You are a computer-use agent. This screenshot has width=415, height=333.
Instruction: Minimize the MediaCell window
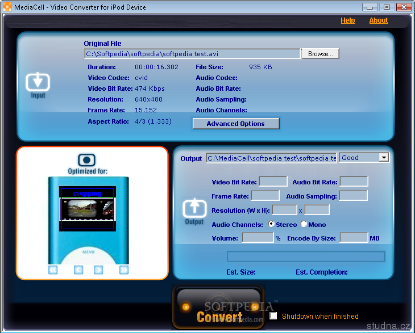(370, 7)
